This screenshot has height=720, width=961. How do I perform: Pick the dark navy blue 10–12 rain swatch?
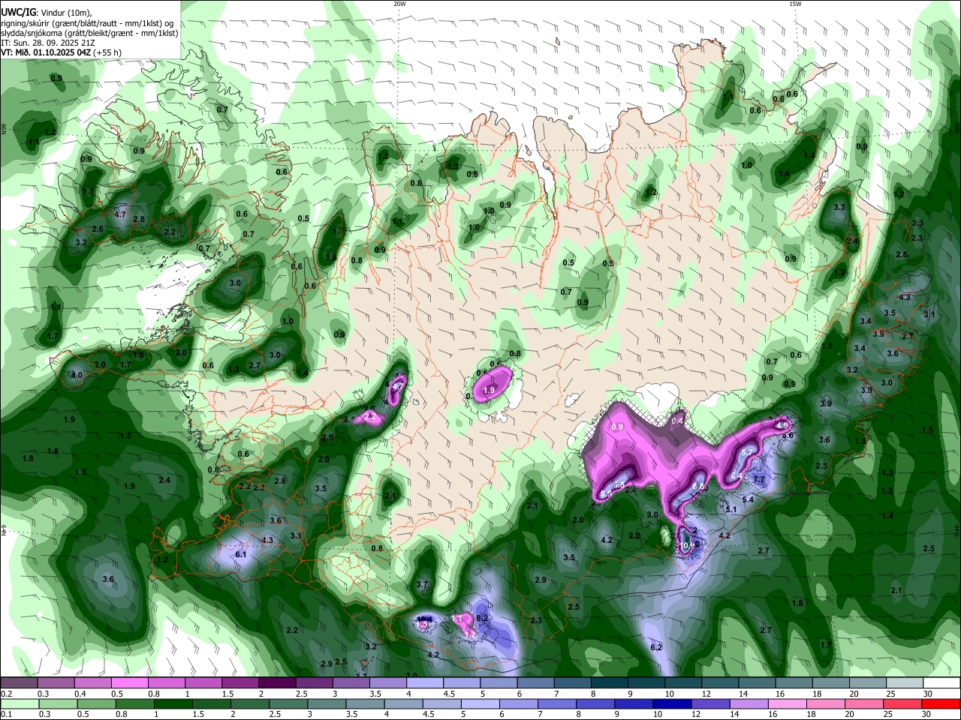click(671, 703)
